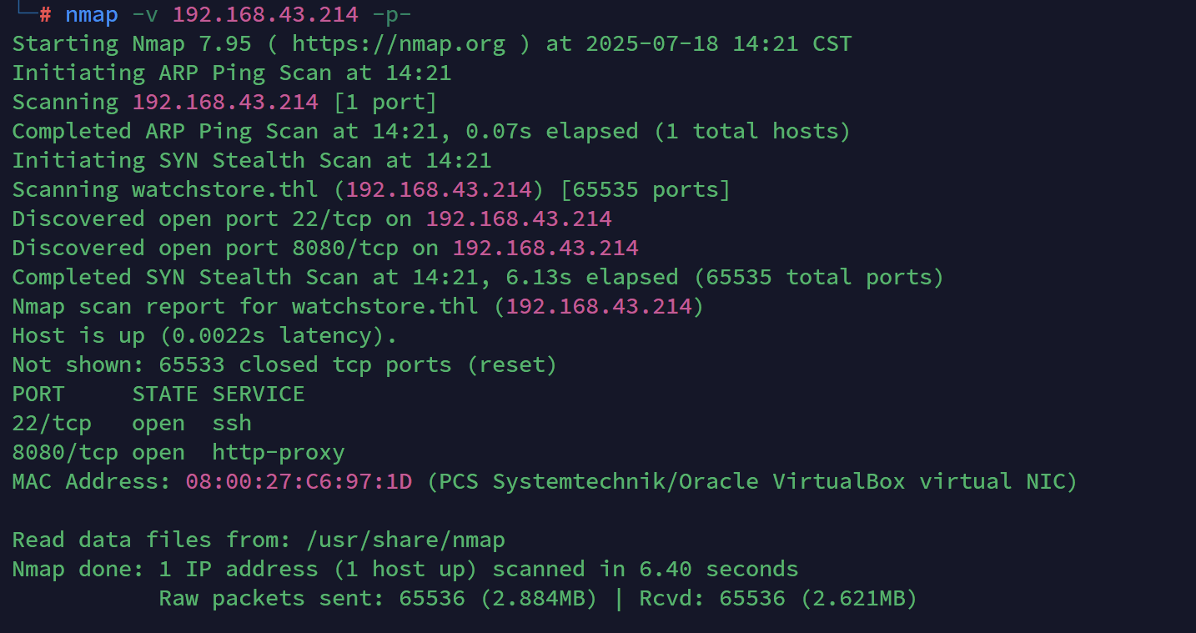Click the ssh service name
Viewport: 1196px width, 633px height.
[232, 423]
